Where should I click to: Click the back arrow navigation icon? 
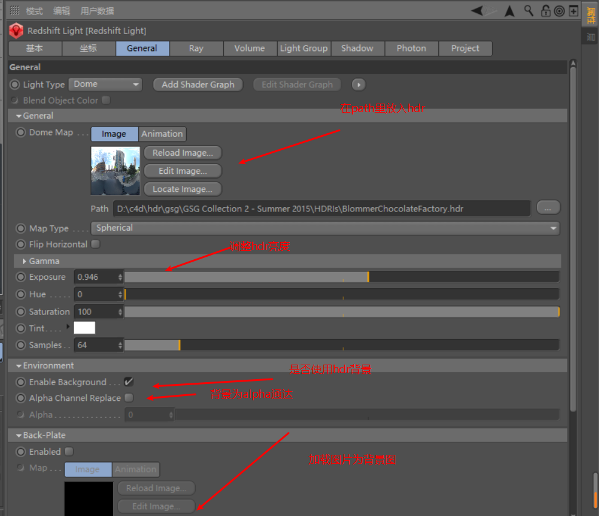[477, 11]
